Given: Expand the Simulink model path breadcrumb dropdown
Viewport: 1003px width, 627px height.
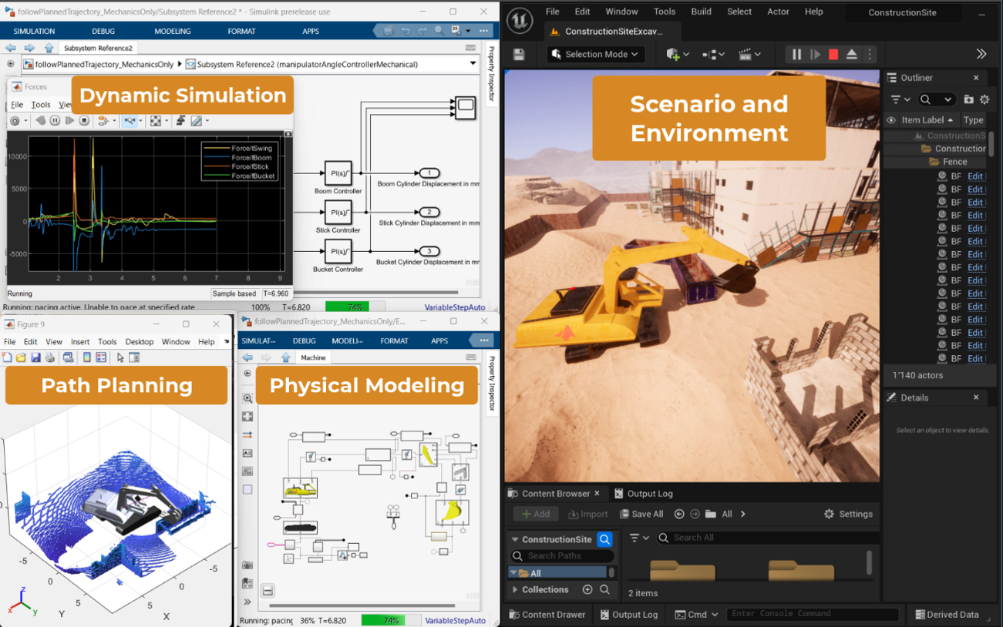Looking at the screenshot, I should (473, 64).
